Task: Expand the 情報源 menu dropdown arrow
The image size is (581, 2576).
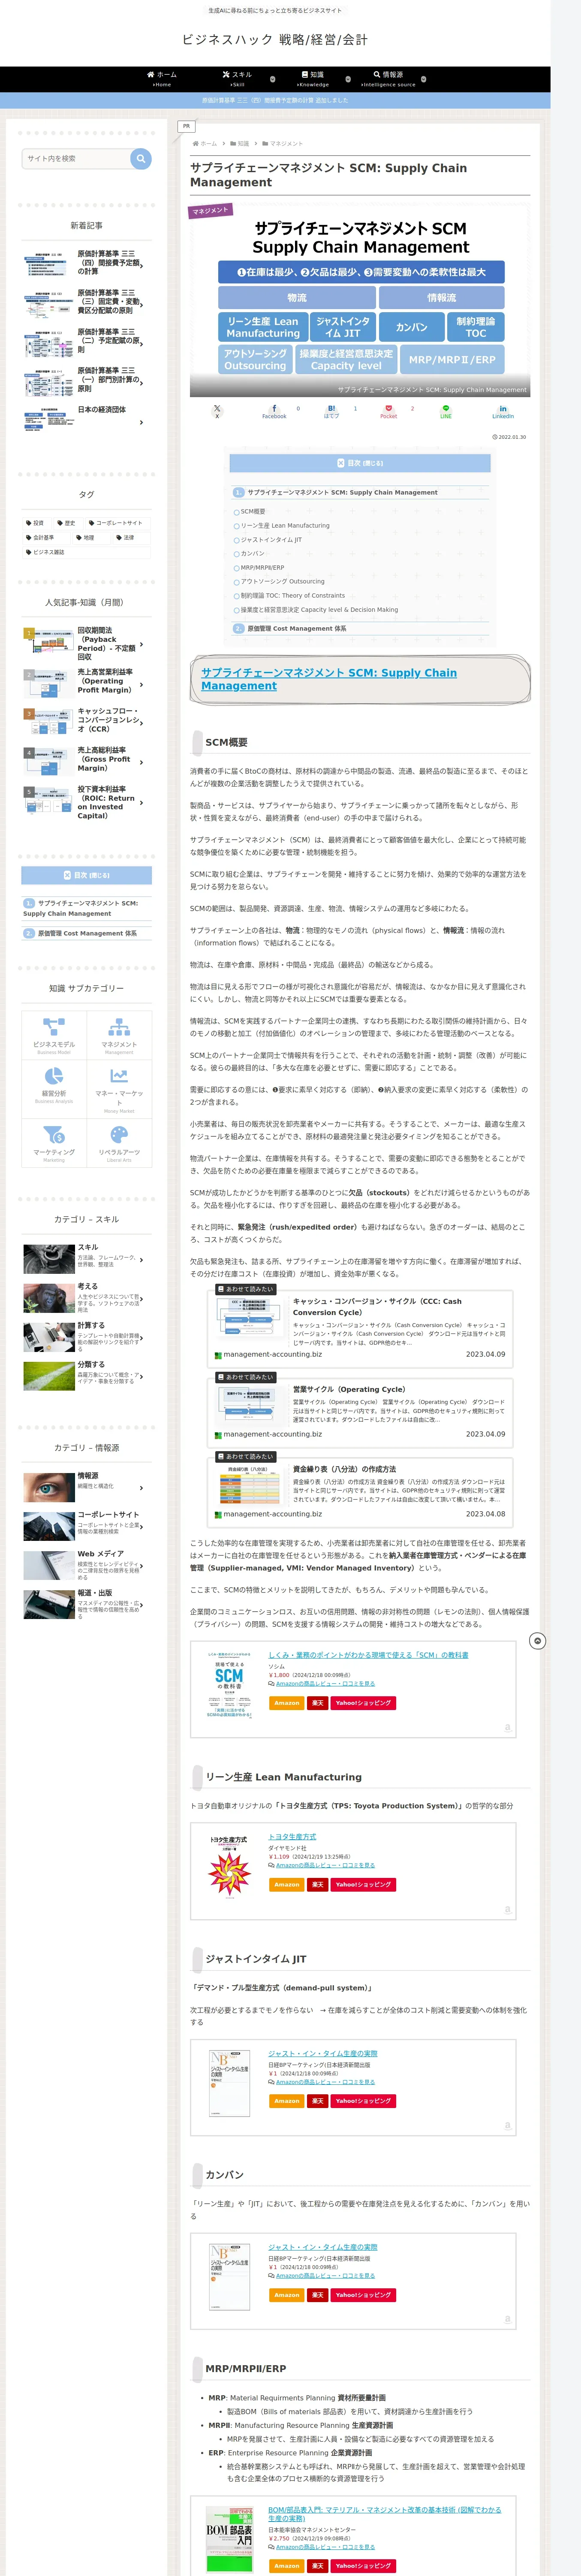Action: click(x=423, y=79)
